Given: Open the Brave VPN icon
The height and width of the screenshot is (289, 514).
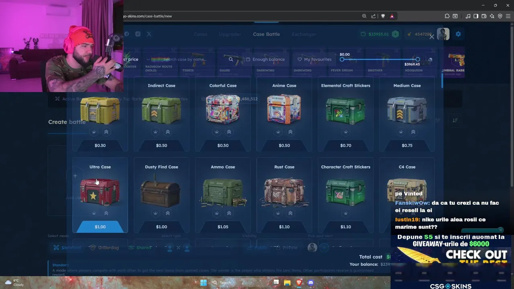Looking at the screenshot, I should tap(500, 16).
